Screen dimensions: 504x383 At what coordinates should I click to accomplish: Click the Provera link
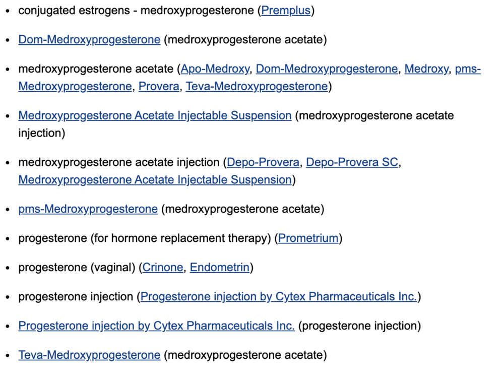(x=159, y=86)
